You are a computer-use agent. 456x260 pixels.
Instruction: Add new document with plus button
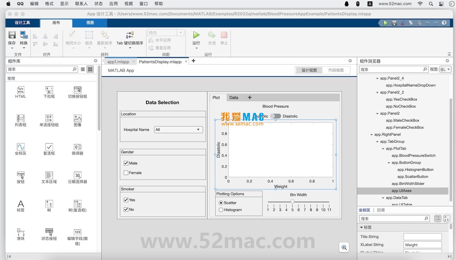pyautogui.click(x=193, y=61)
